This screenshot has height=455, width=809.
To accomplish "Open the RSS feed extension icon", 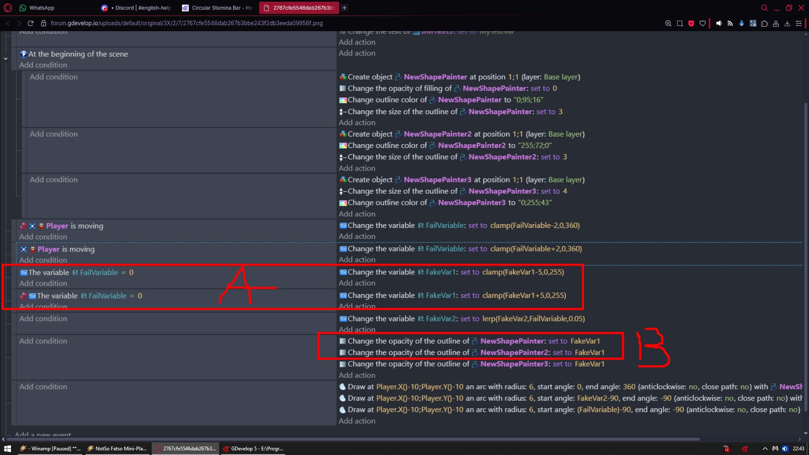I will [x=730, y=24].
